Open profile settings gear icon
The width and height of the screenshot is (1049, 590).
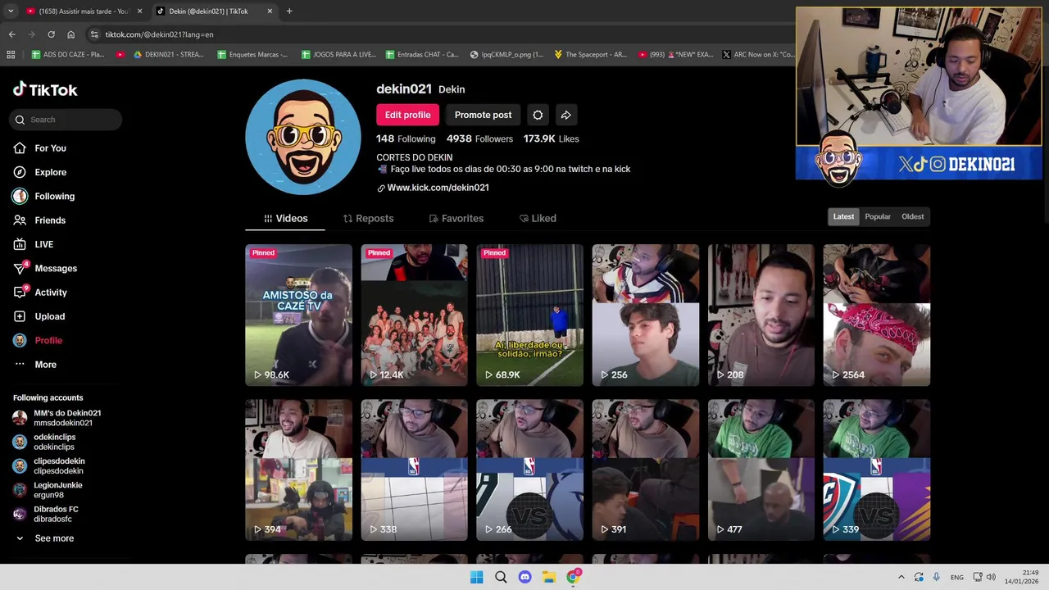coord(538,115)
